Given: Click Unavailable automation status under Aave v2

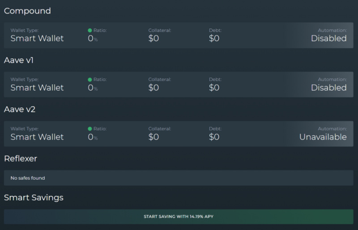Looking at the screenshot, I should 323,137.
